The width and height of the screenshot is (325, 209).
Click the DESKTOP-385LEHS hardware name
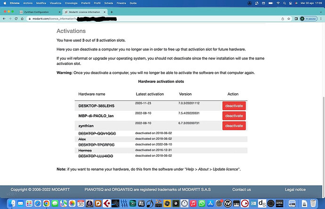pos(97,106)
